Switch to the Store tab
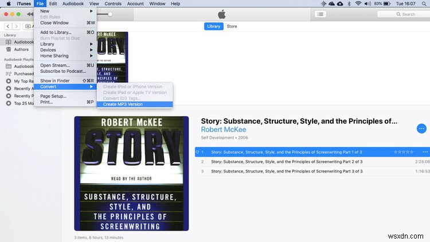Viewport: 430px width, 242px height. click(232, 26)
